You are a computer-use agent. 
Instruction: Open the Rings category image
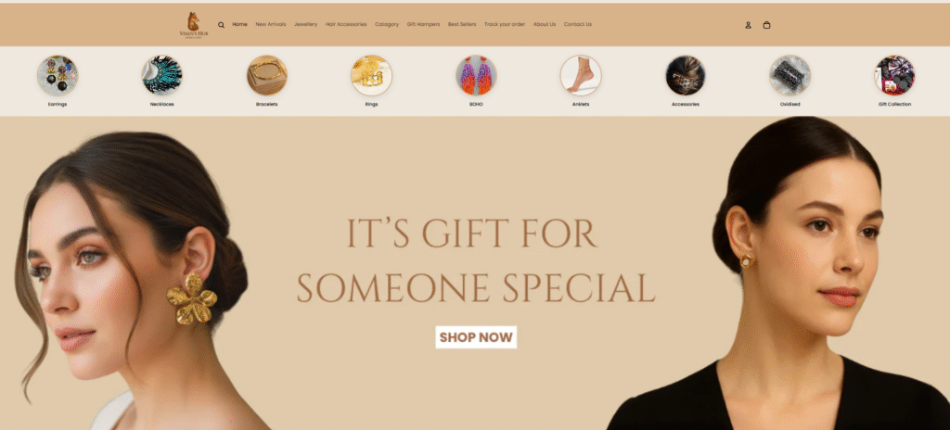pos(371,76)
